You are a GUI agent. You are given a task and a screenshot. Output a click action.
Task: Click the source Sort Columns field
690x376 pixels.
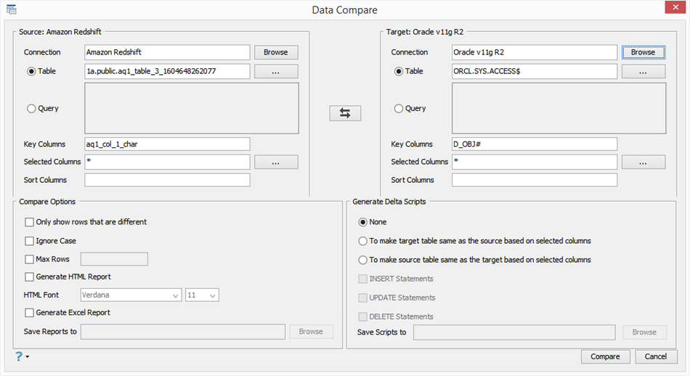pyautogui.click(x=167, y=180)
